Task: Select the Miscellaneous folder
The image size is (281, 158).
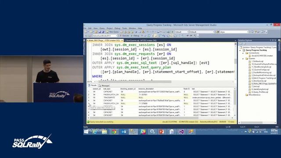Action: click(x=253, y=95)
